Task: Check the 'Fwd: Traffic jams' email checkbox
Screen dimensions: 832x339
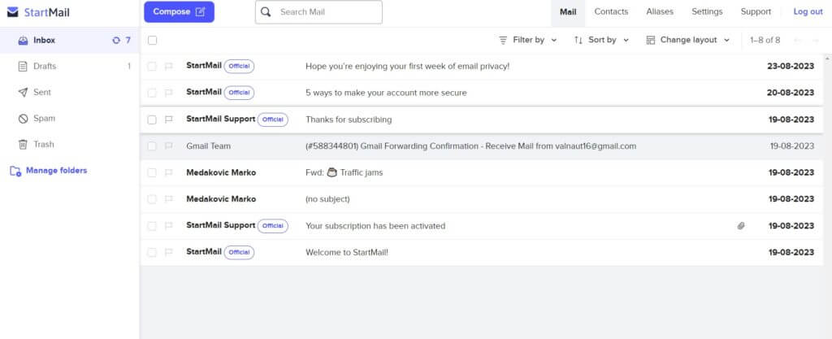Action: pyautogui.click(x=152, y=172)
